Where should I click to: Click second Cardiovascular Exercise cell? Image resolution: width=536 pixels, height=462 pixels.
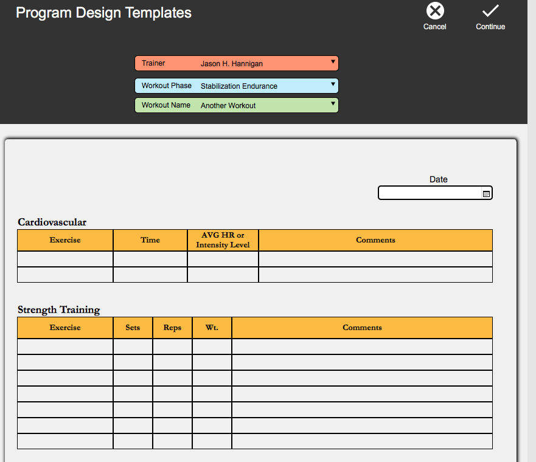coord(65,275)
